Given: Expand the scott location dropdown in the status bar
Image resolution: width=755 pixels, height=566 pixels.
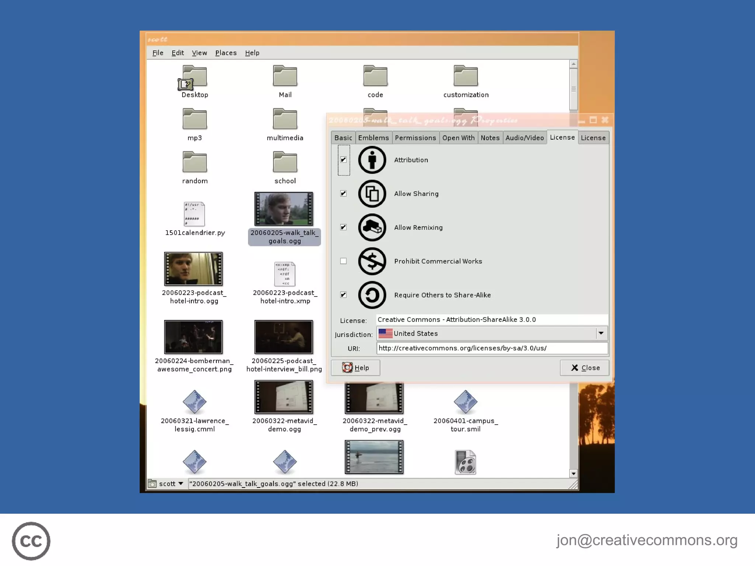Looking at the screenshot, I should pos(181,484).
